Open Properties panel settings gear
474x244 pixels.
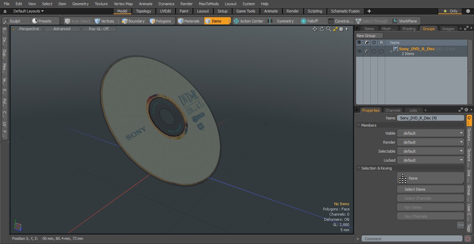tap(466, 110)
